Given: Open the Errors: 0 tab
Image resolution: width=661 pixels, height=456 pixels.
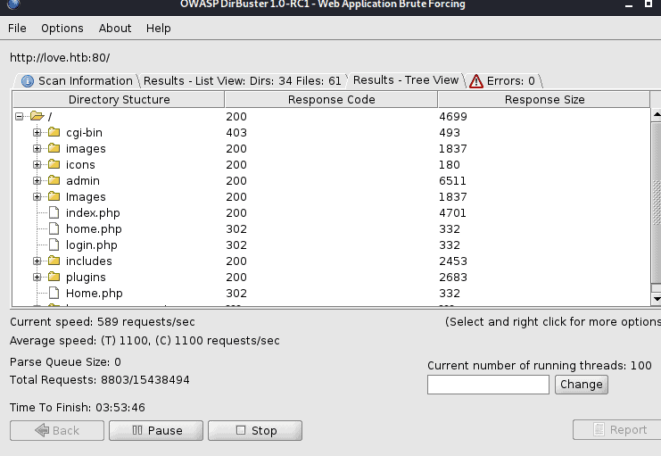Looking at the screenshot, I should 504,80.
